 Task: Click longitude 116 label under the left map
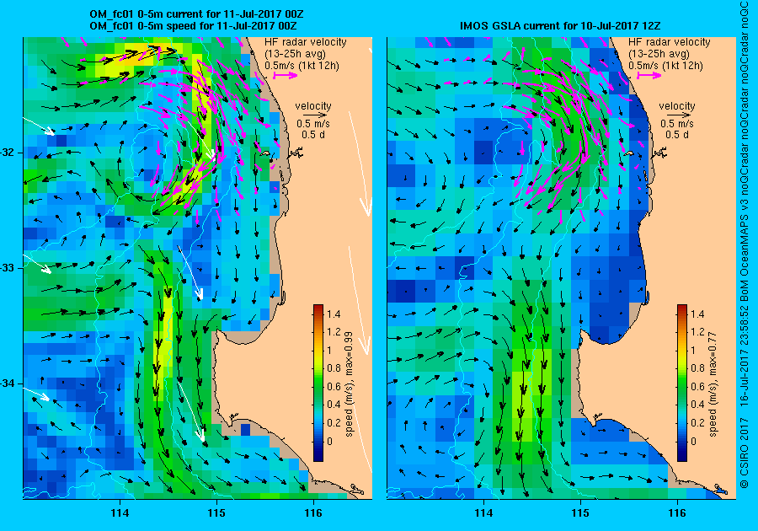313,513
